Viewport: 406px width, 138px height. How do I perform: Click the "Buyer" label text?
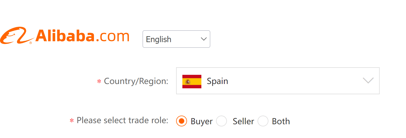click(x=202, y=122)
